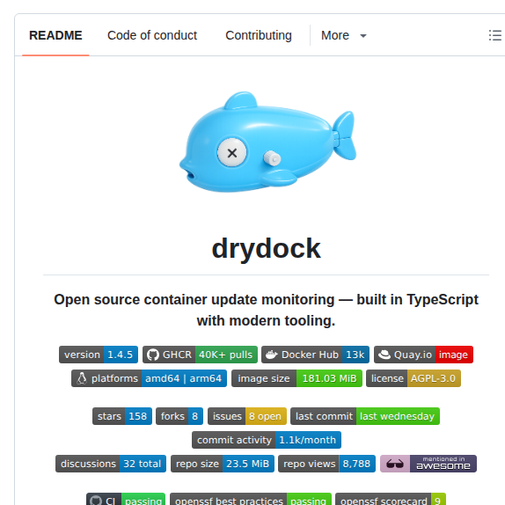The height and width of the screenshot is (505, 505).
Task: Open the Contributing tab
Action: [x=259, y=35]
